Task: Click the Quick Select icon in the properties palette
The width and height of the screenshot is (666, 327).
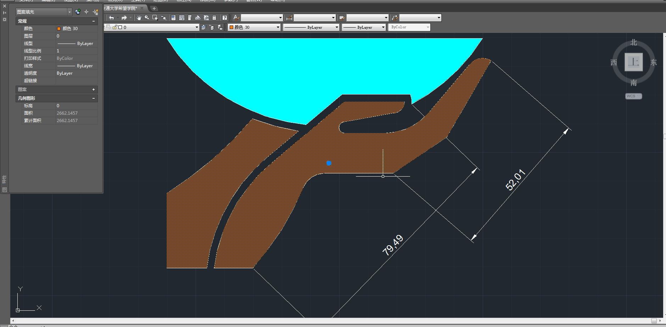Action: (95, 12)
